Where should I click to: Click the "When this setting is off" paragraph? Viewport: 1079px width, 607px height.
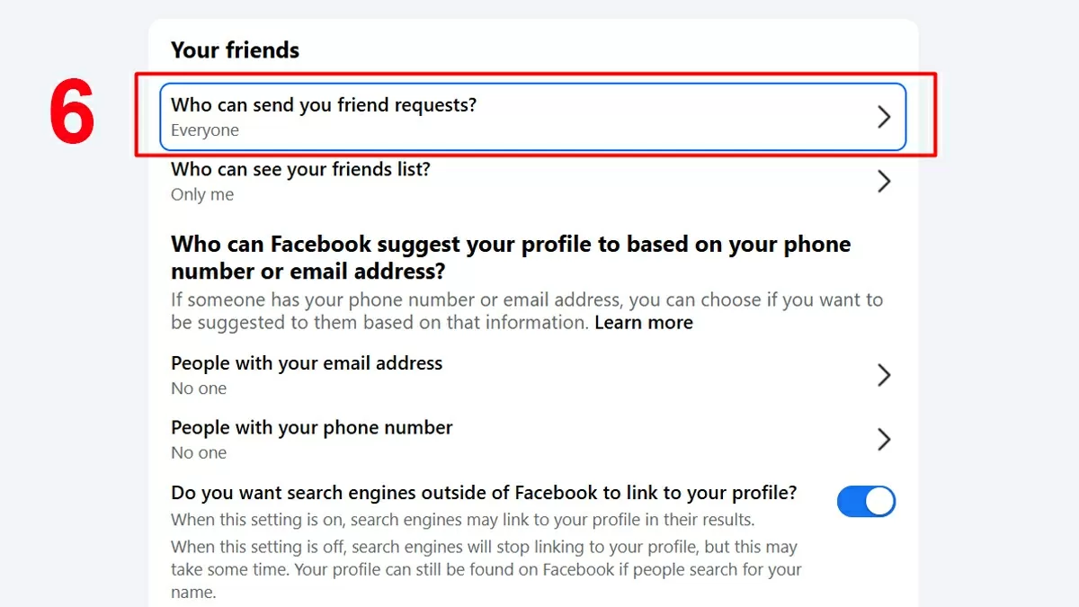pyautogui.click(x=486, y=558)
